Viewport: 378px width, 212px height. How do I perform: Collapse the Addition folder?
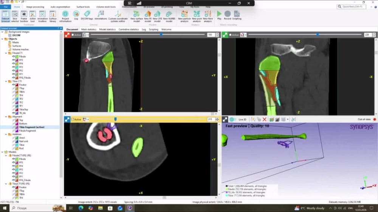pyautogui.click(x=6, y=134)
